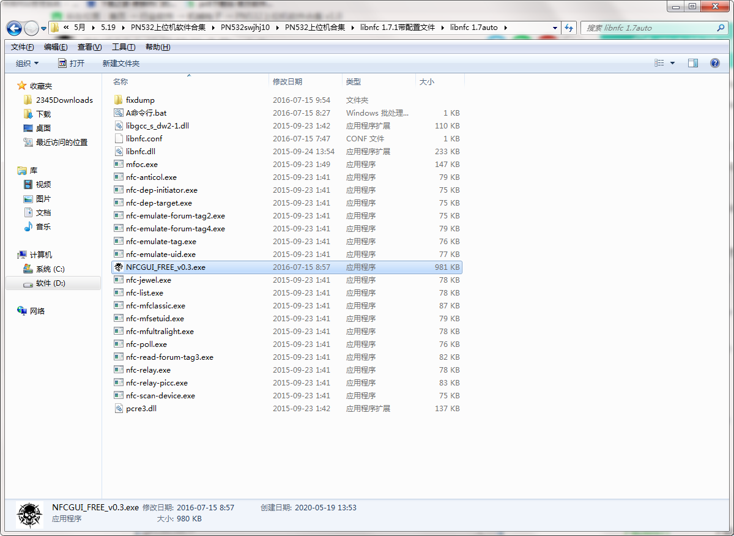The height and width of the screenshot is (536, 734).
Task: Toggle the preview pane icon
Action: click(693, 63)
